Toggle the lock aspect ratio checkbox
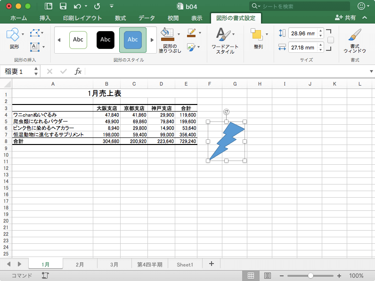This screenshot has width=375, height=281. click(x=331, y=40)
